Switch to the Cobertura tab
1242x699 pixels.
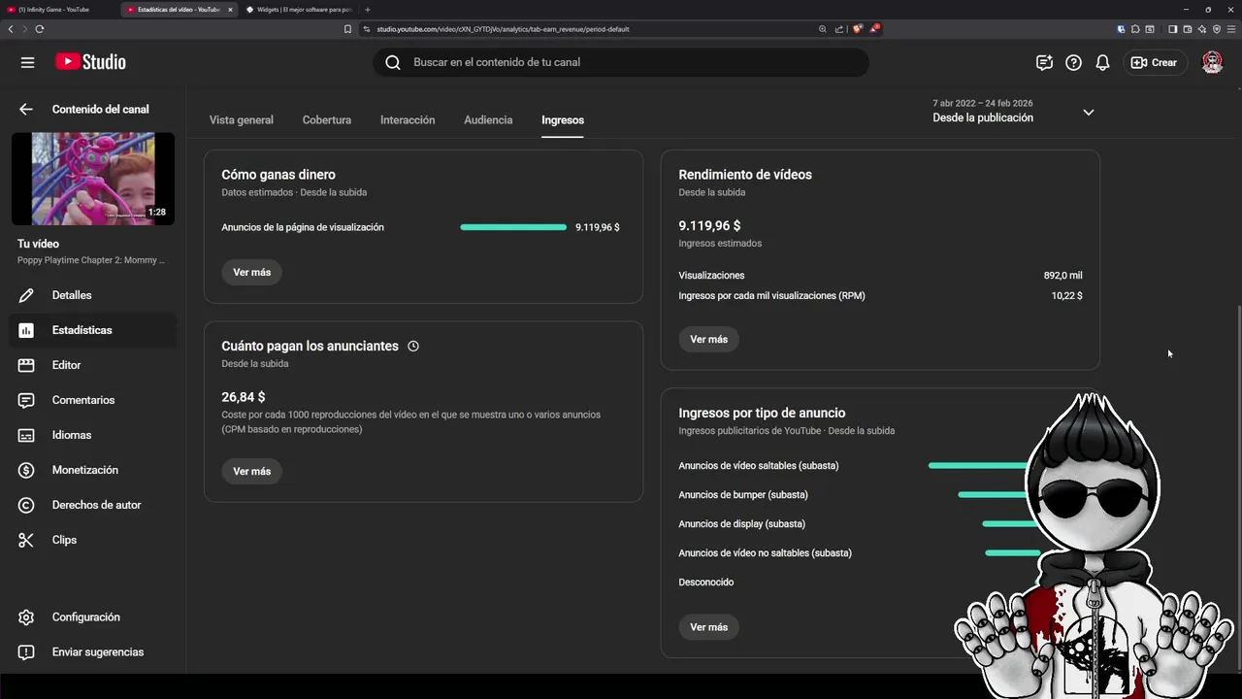point(327,120)
